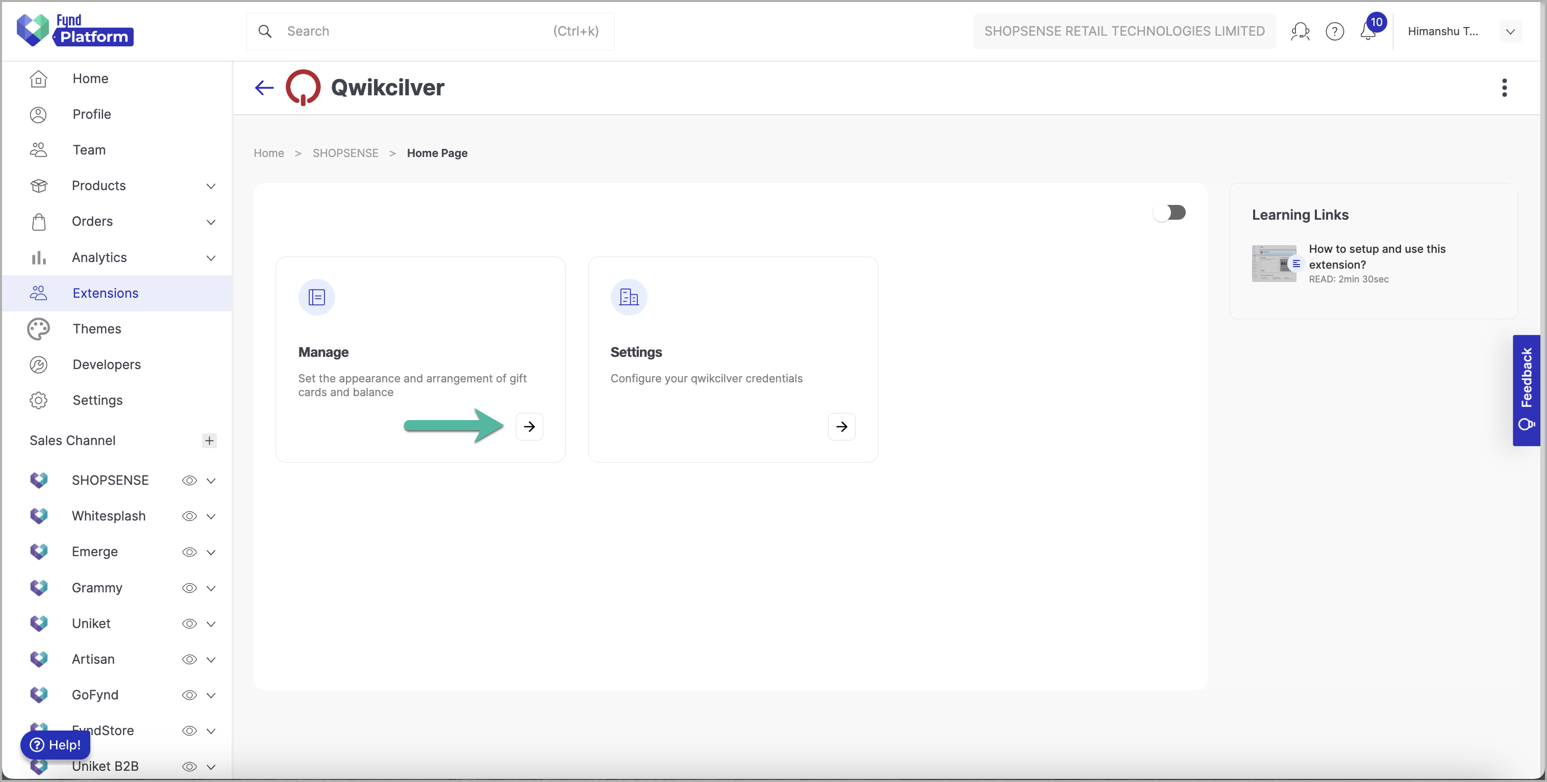
Task: Expand the Orders menu chevron
Action: click(211, 222)
